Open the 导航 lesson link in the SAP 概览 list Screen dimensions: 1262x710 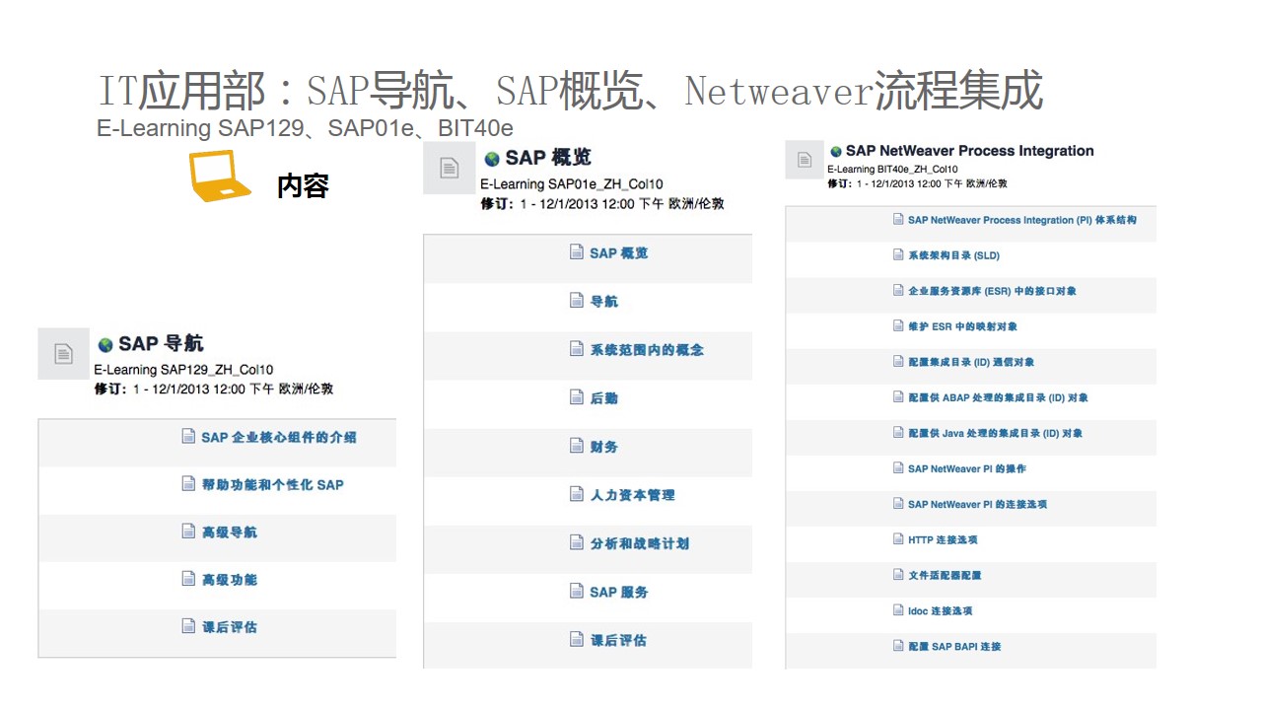[x=603, y=301]
